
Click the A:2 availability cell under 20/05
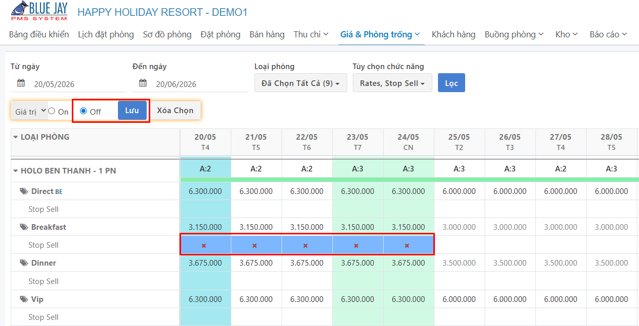(205, 169)
